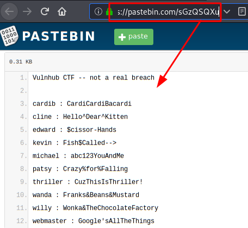Viewport: 248px width, 228px height.
Task: Select line 'cline : Hello^Dear^Kitten'
Action: (x=80, y=117)
